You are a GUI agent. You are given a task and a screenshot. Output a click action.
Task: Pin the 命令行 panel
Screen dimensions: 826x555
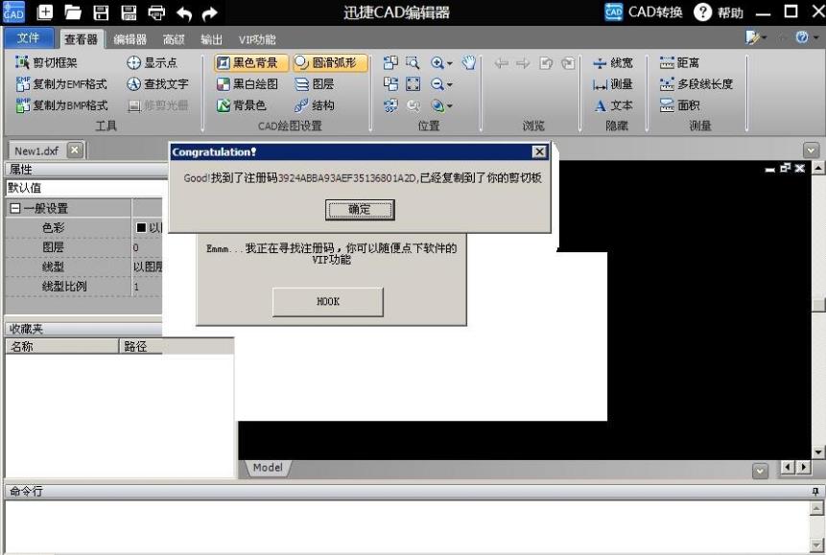pyautogui.click(x=815, y=492)
